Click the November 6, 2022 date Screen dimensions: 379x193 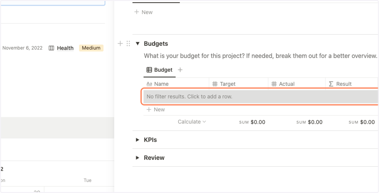(x=22, y=48)
